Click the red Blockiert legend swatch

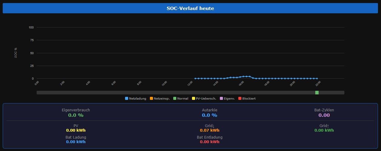(240, 98)
